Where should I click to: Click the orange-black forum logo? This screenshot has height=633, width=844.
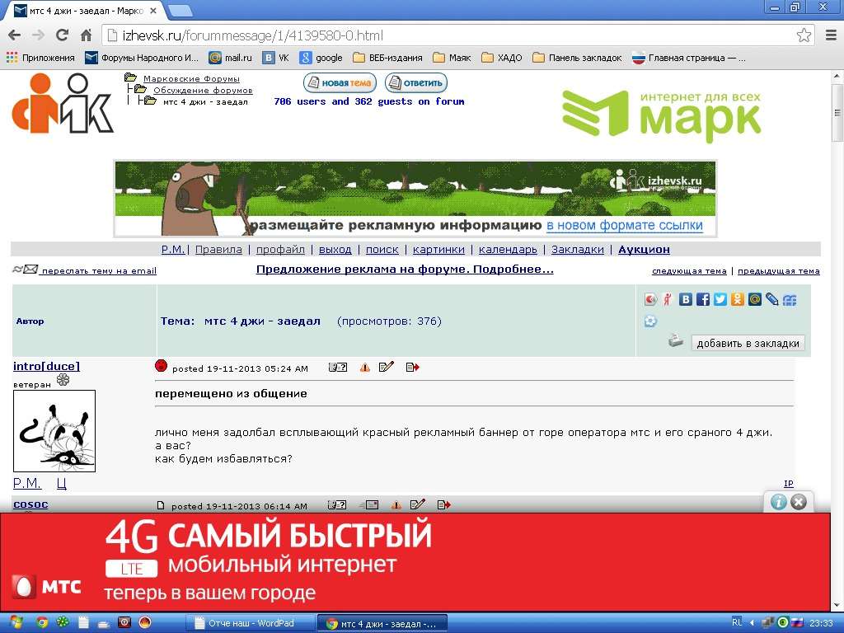pyautogui.click(x=63, y=103)
